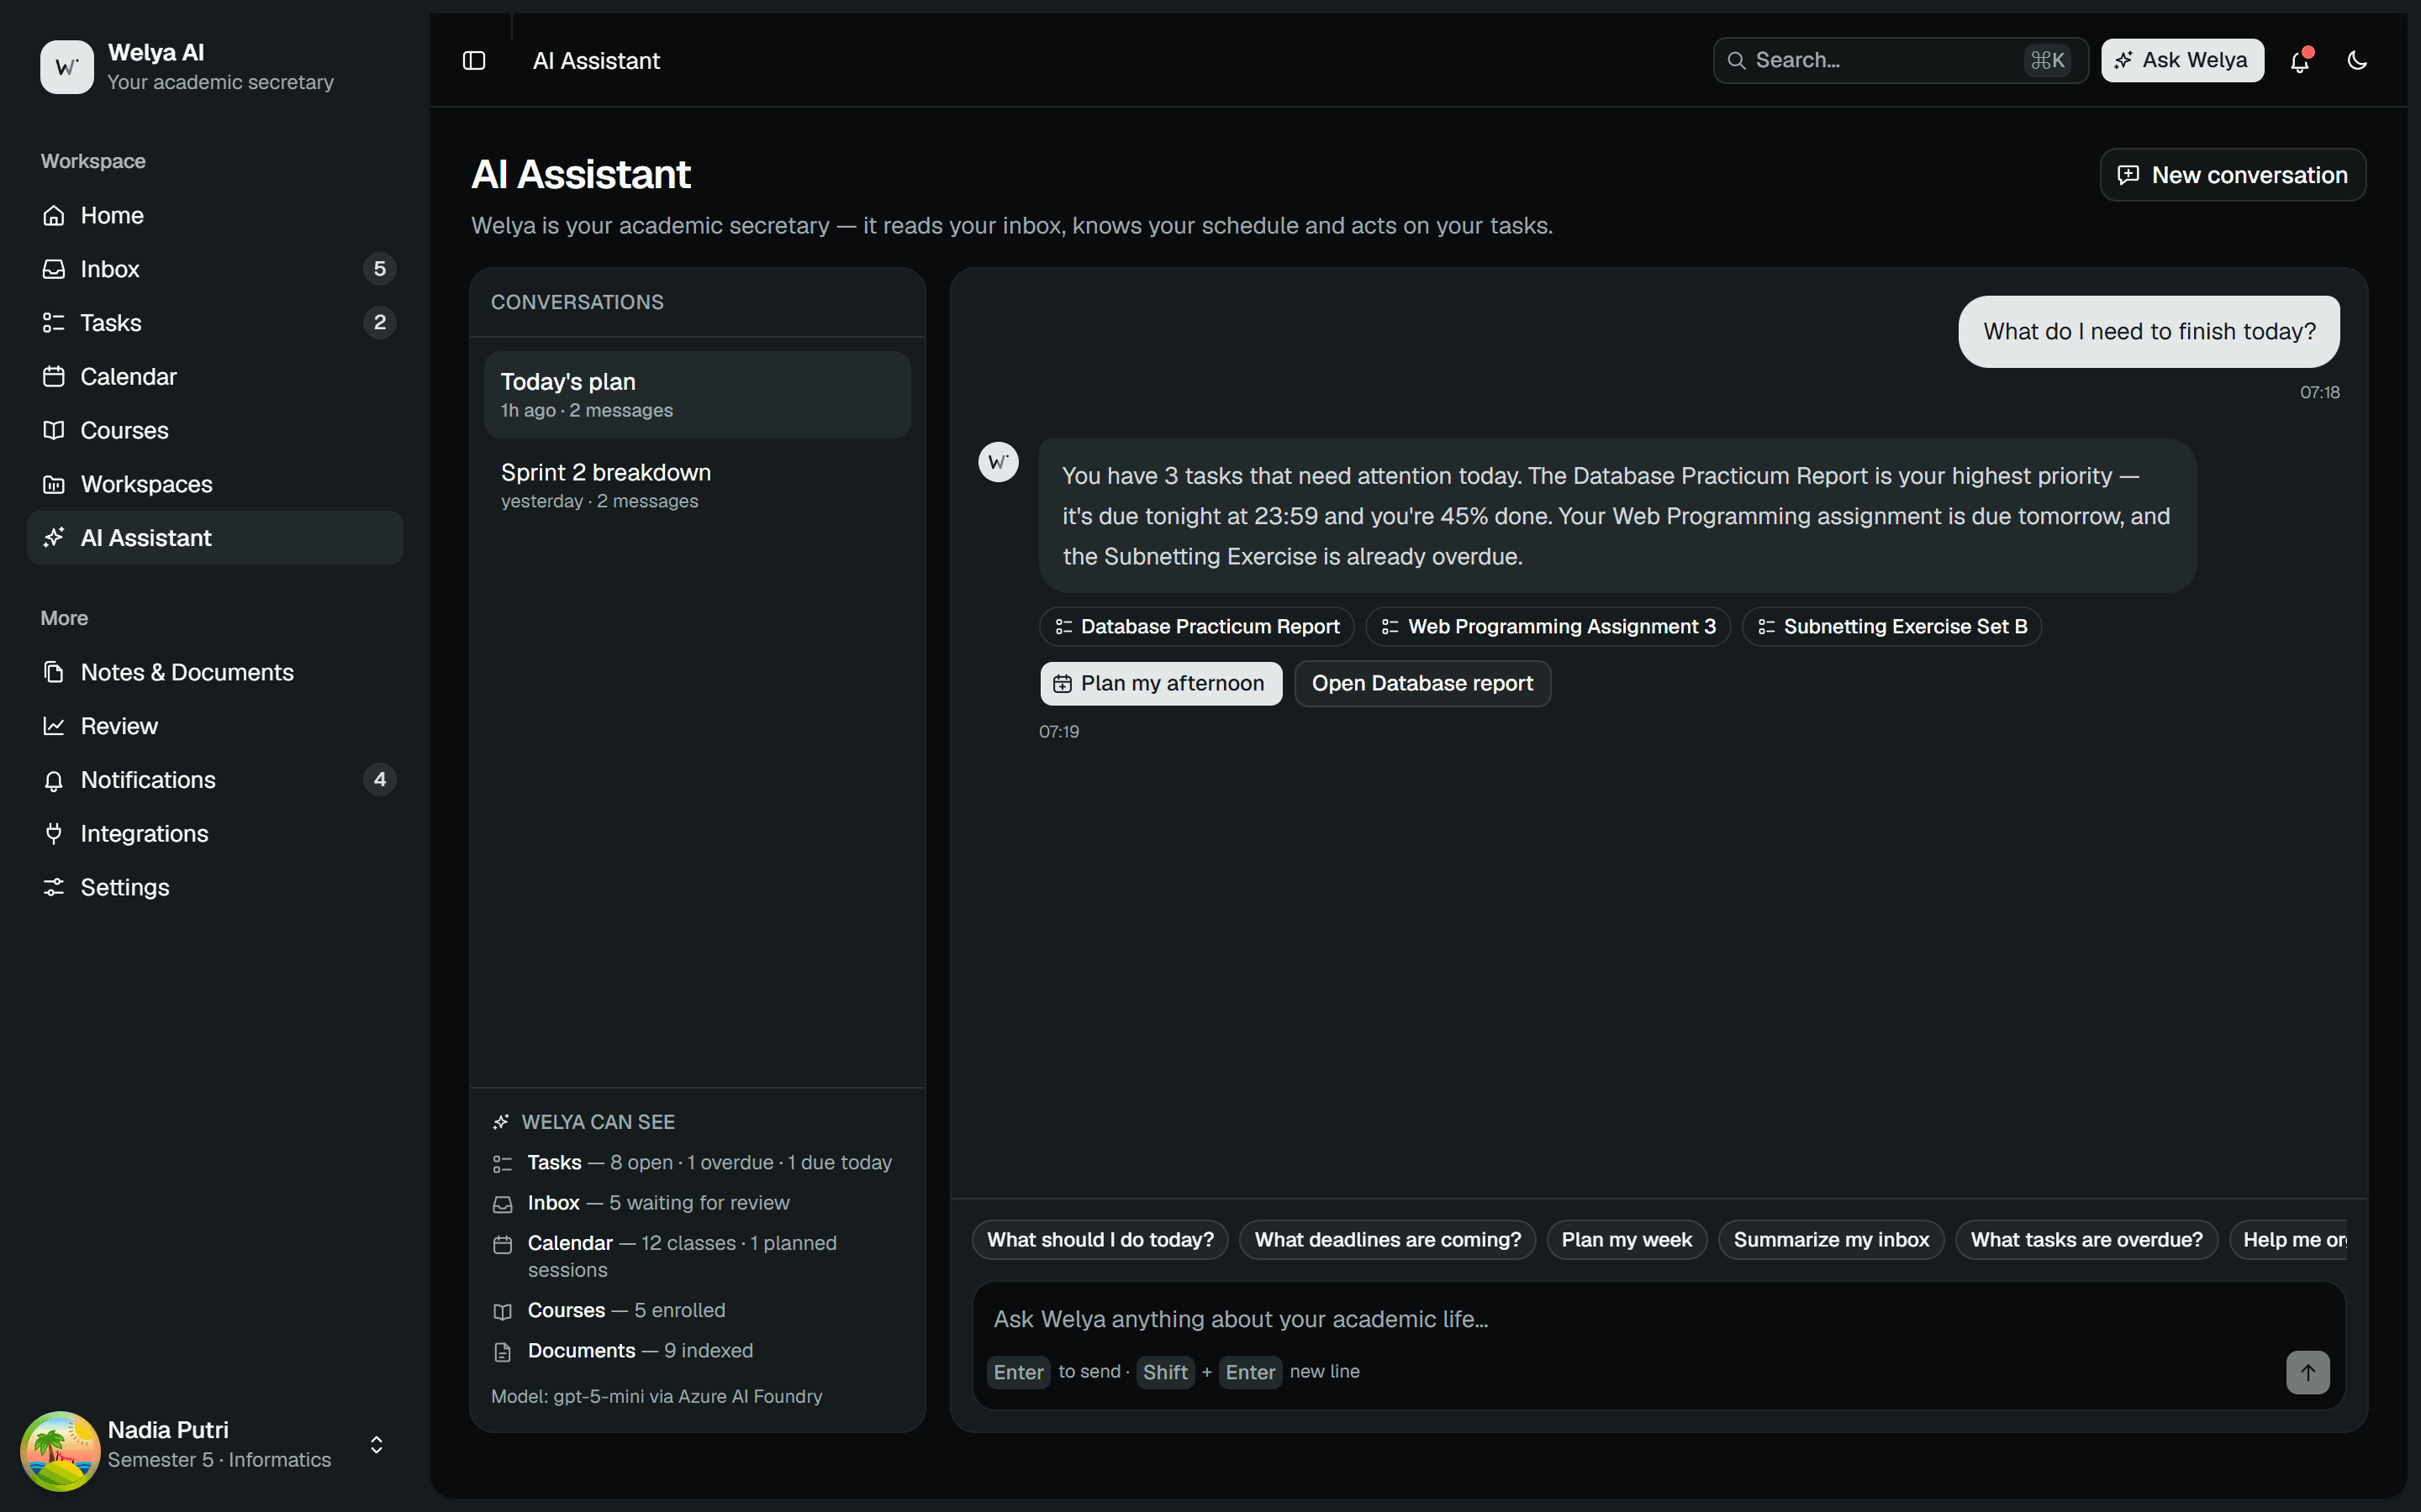Viewport: 2421px width, 1512px height.
Task: Open Calendar in sidebar
Action: pyautogui.click(x=215, y=377)
